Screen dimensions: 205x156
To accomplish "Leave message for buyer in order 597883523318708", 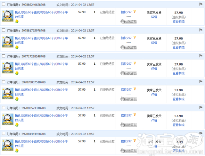I will pyautogui.click(x=129, y=125).
